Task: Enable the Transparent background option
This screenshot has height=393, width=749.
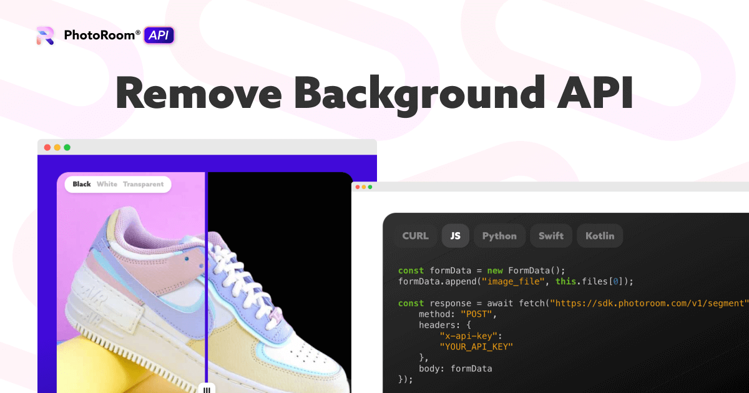Action: [x=144, y=184]
